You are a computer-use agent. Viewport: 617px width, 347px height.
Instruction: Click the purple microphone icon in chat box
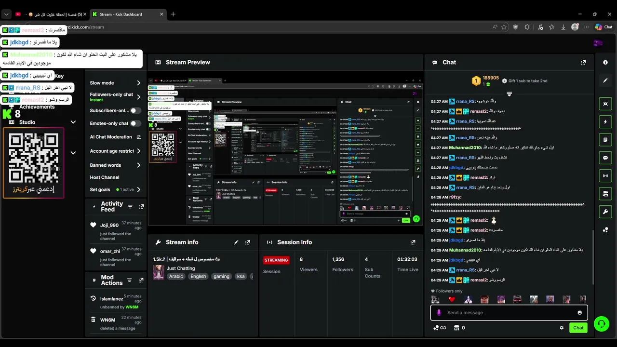pos(439,313)
